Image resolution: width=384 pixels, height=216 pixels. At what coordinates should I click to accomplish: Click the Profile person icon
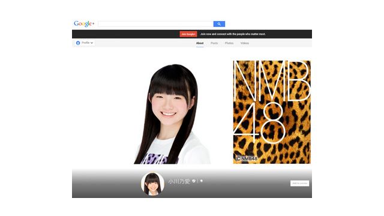pos(78,43)
